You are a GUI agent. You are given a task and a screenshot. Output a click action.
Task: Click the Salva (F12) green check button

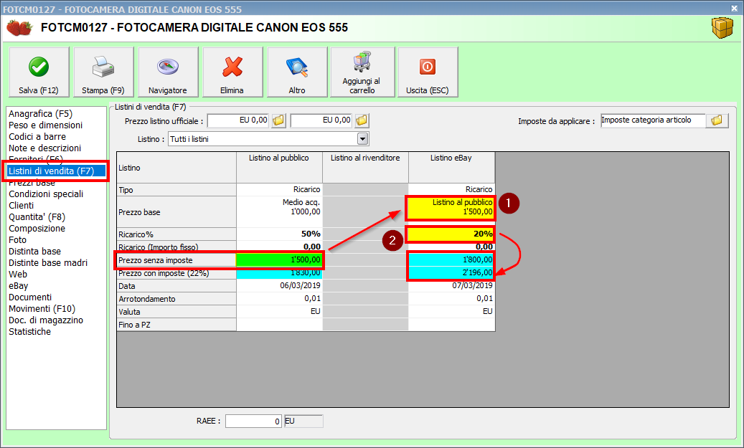(x=39, y=72)
